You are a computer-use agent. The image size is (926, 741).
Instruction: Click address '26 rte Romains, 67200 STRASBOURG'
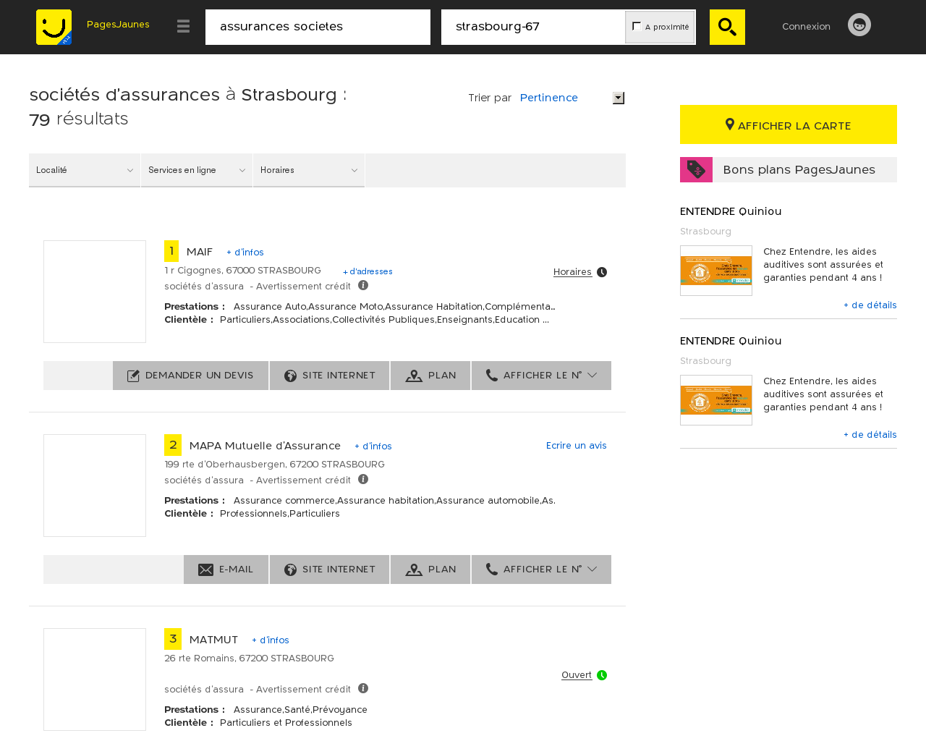tap(249, 659)
